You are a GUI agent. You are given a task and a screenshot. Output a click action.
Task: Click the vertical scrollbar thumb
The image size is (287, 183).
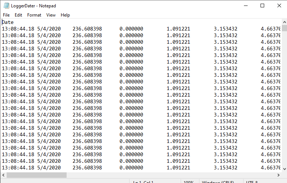[284, 28]
